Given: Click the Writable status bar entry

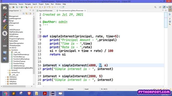Looking at the screenshot, I should coord(71,89).
